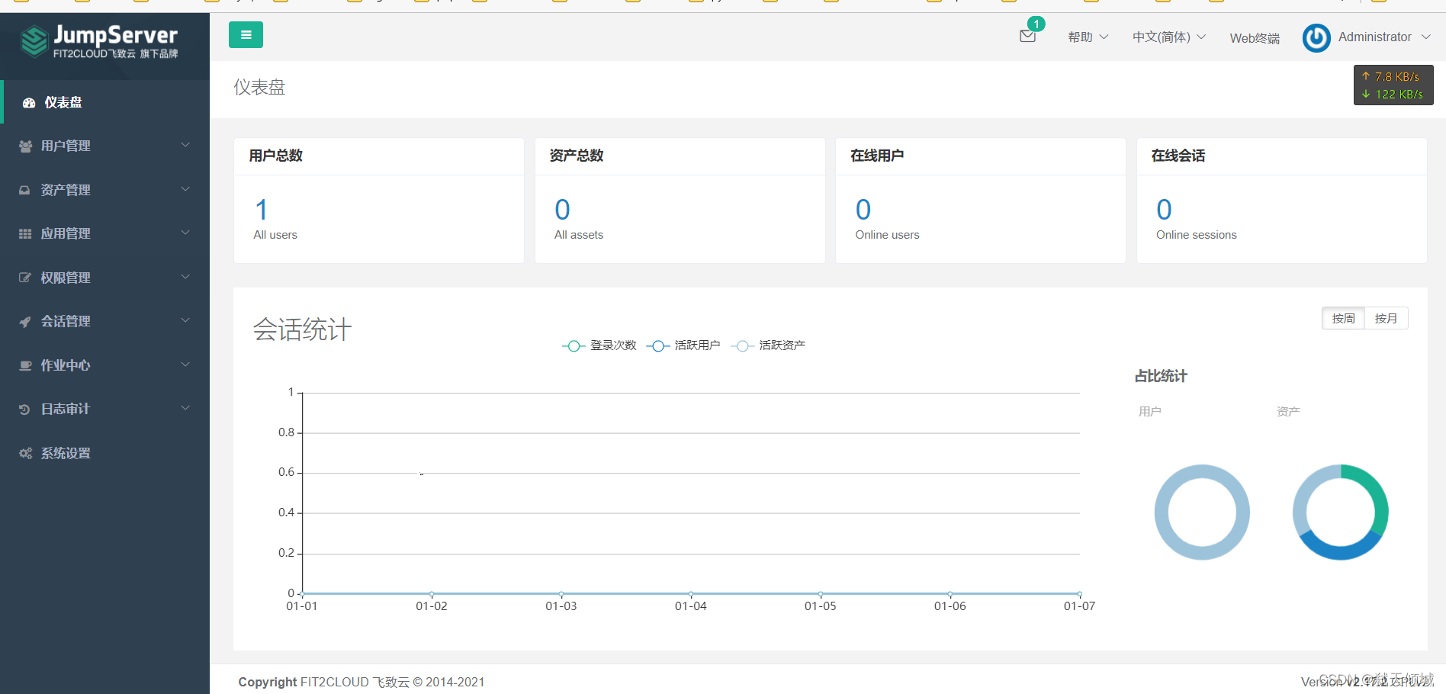Click the Online sessions count 0
The height and width of the screenshot is (694, 1446).
point(1164,210)
